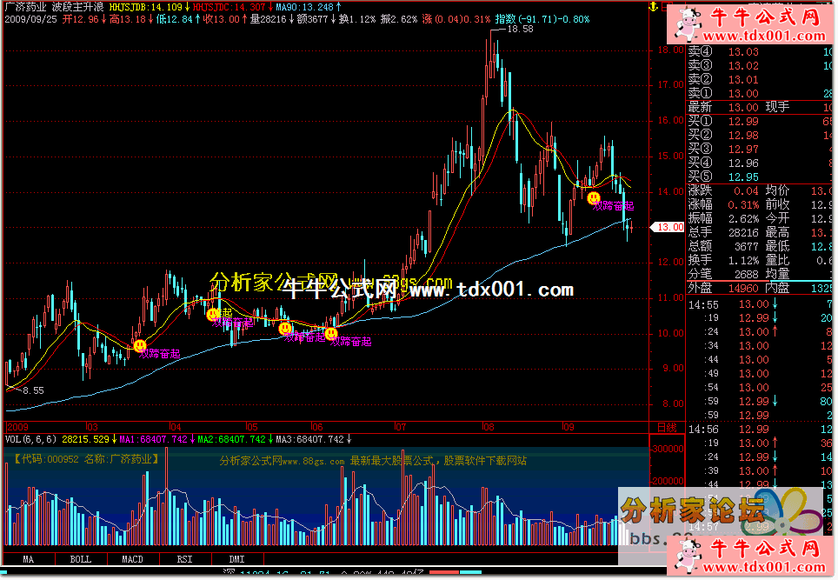Click the 2009 label on the date axis

coord(17,427)
